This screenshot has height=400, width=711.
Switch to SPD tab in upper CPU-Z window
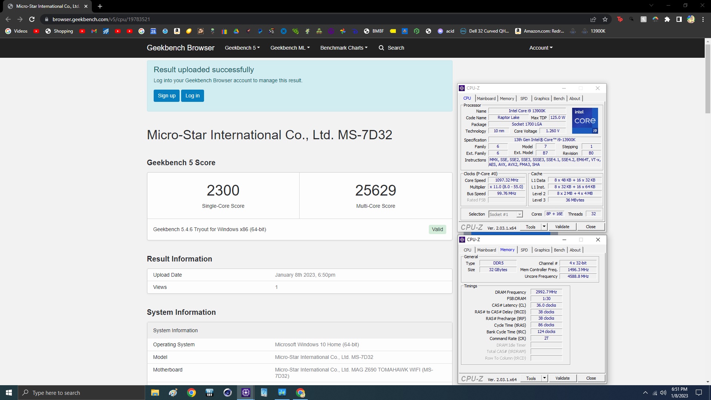(x=524, y=99)
